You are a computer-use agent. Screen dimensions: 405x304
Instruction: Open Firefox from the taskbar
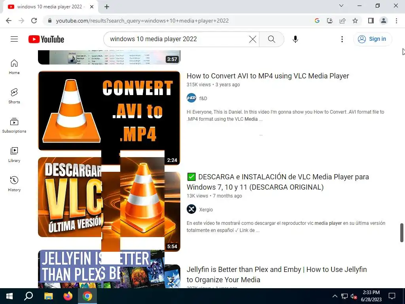click(68, 296)
